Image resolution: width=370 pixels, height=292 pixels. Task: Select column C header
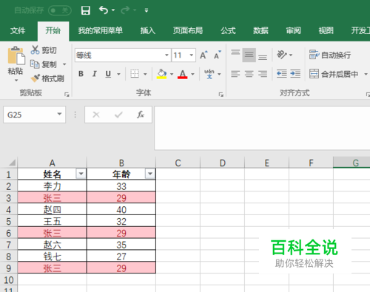(x=178, y=163)
